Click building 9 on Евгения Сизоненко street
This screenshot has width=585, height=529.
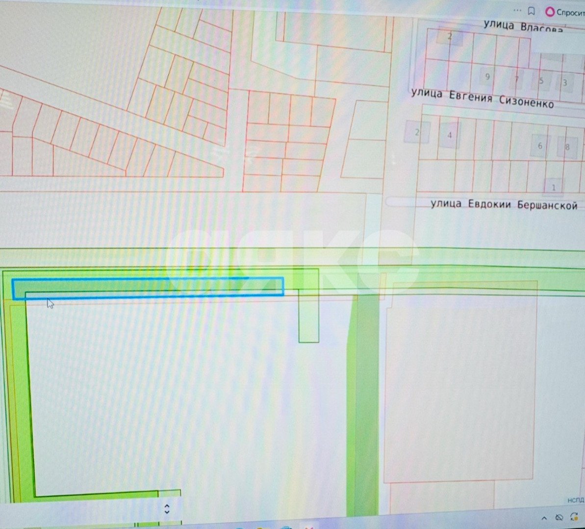487,76
